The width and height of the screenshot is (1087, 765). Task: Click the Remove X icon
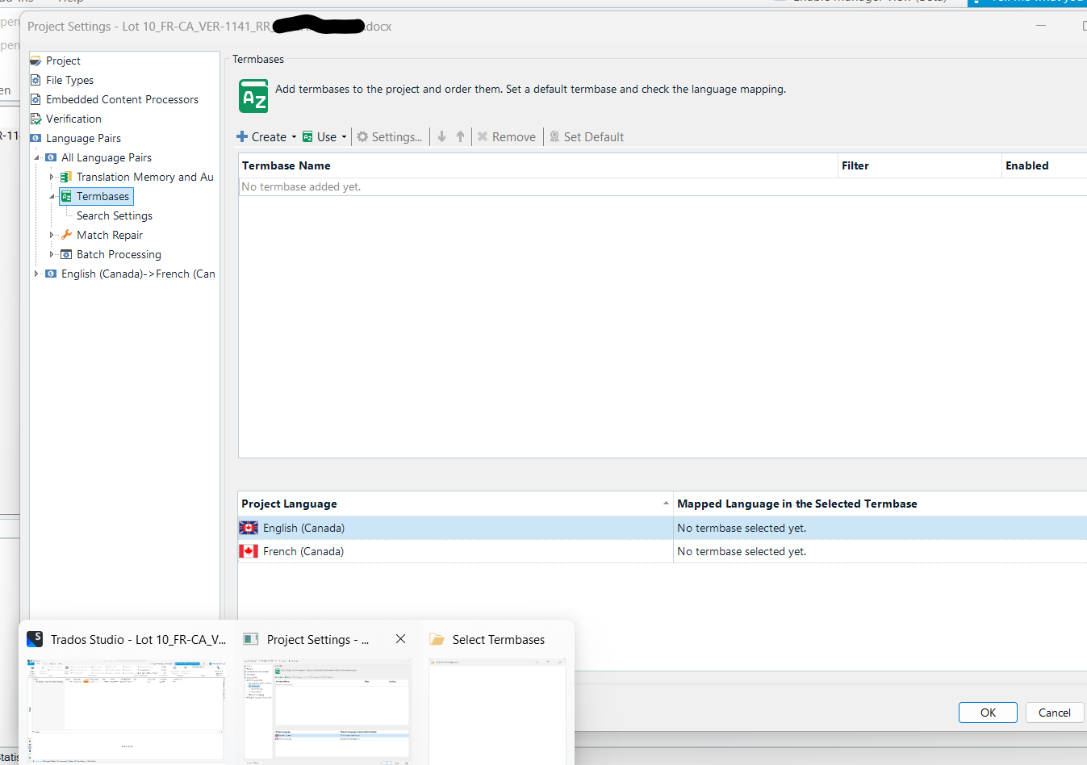tap(483, 136)
